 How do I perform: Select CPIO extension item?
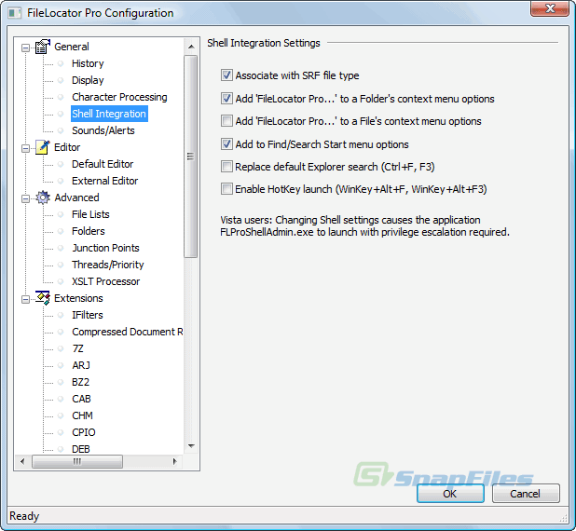point(83,432)
